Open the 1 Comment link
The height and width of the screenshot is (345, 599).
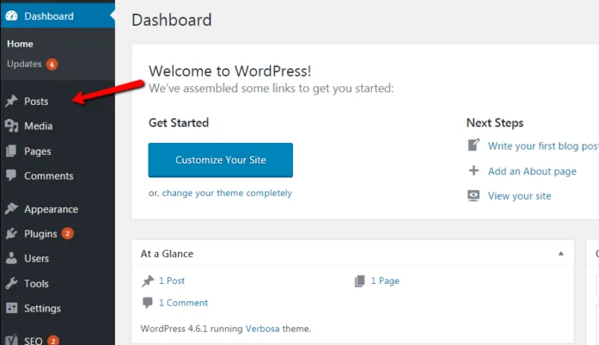click(183, 303)
